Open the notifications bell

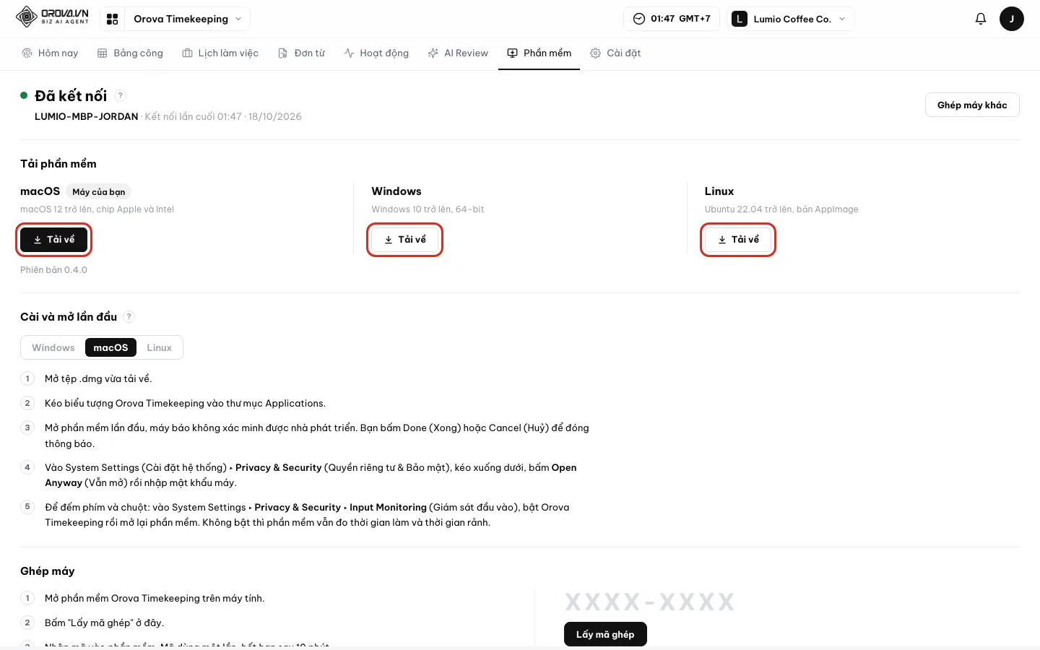[980, 19]
